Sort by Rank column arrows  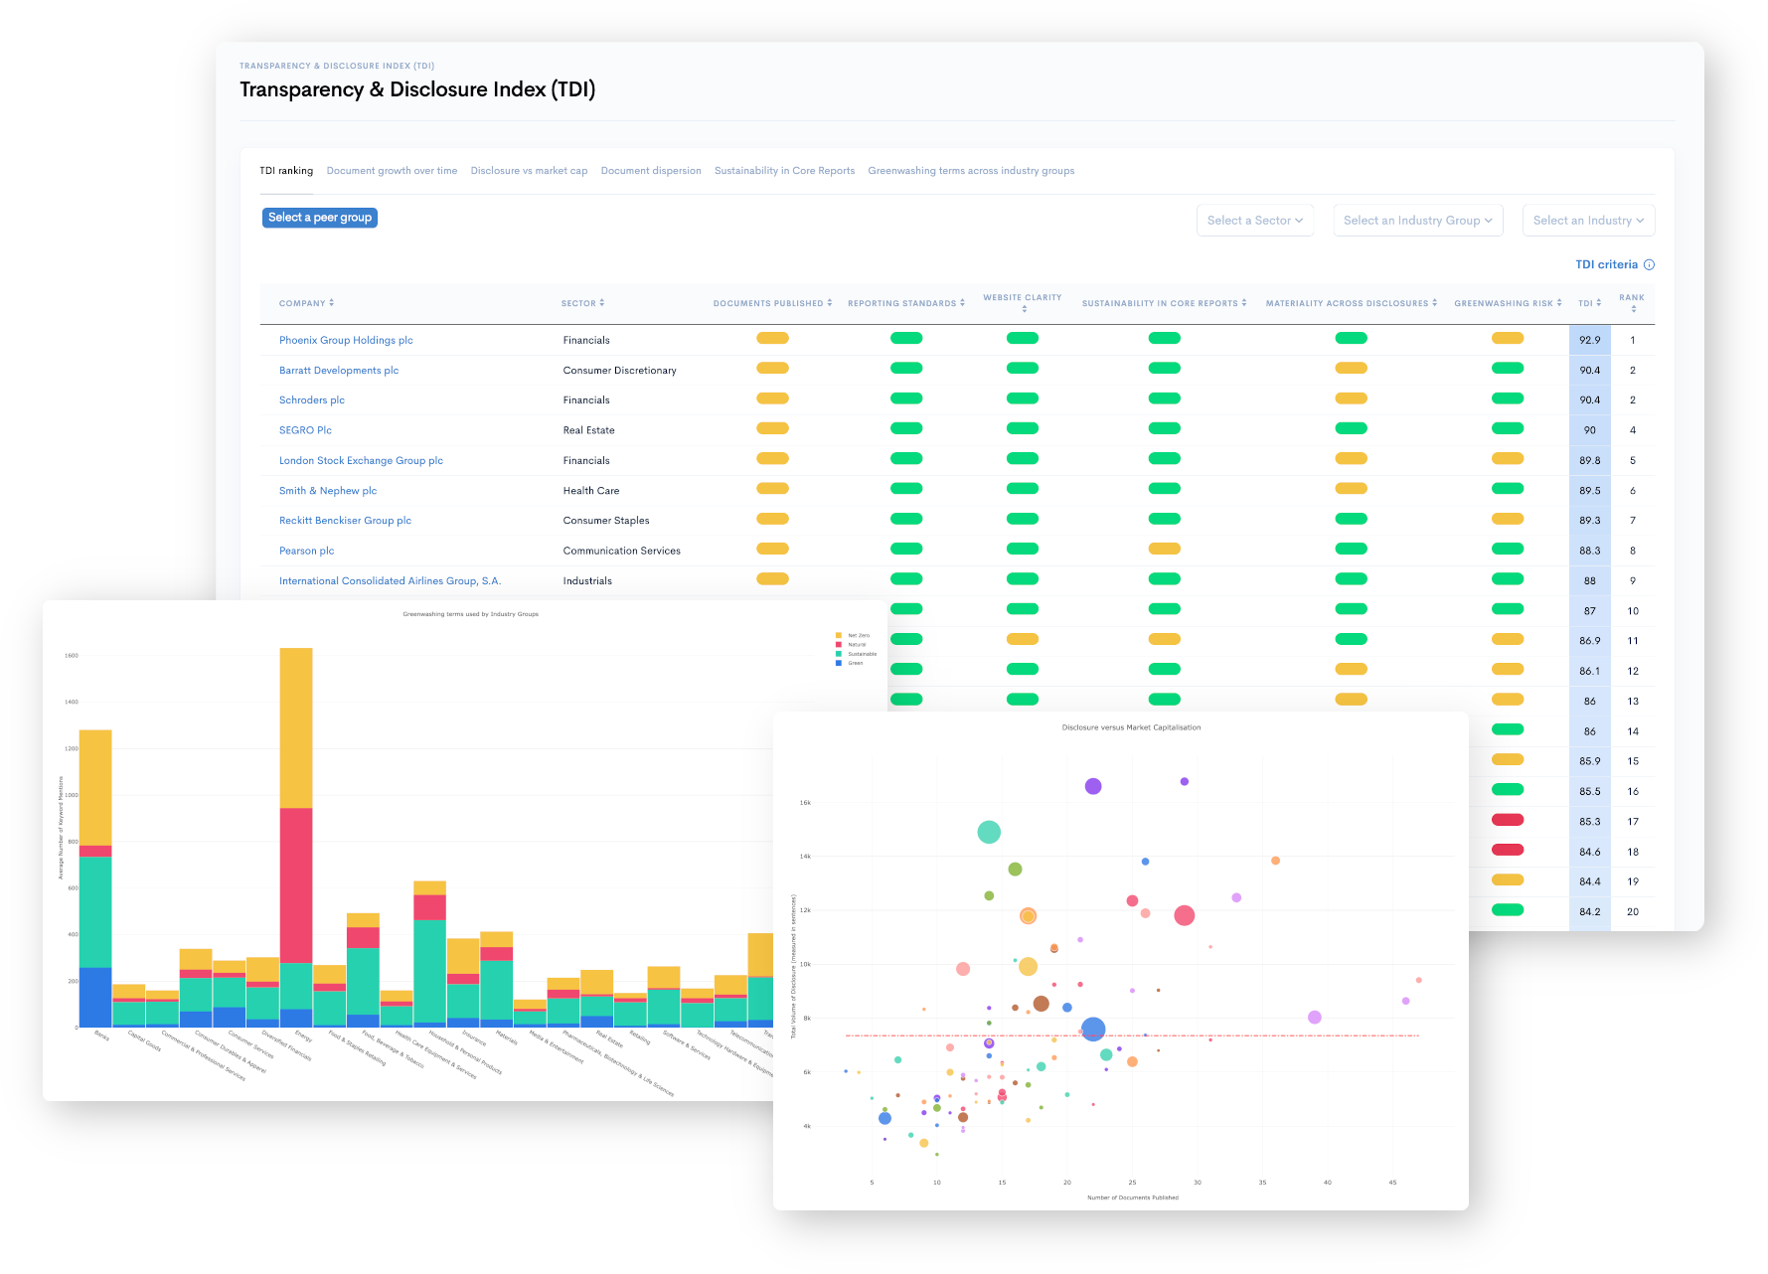tap(1633, 309)
